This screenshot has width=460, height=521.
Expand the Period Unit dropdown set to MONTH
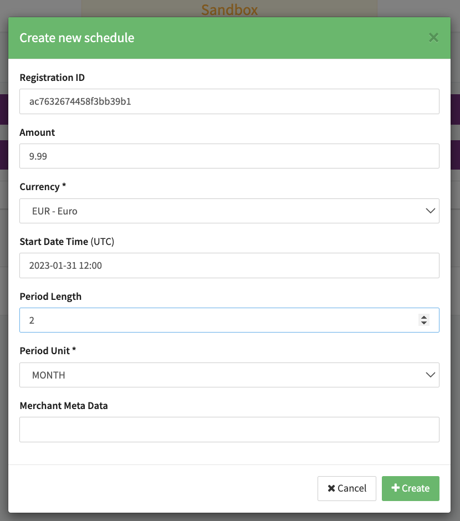pyautogui.click(x=229, y=375)
